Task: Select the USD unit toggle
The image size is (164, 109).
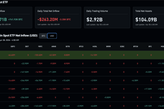Action: click(x=51, y=36)
